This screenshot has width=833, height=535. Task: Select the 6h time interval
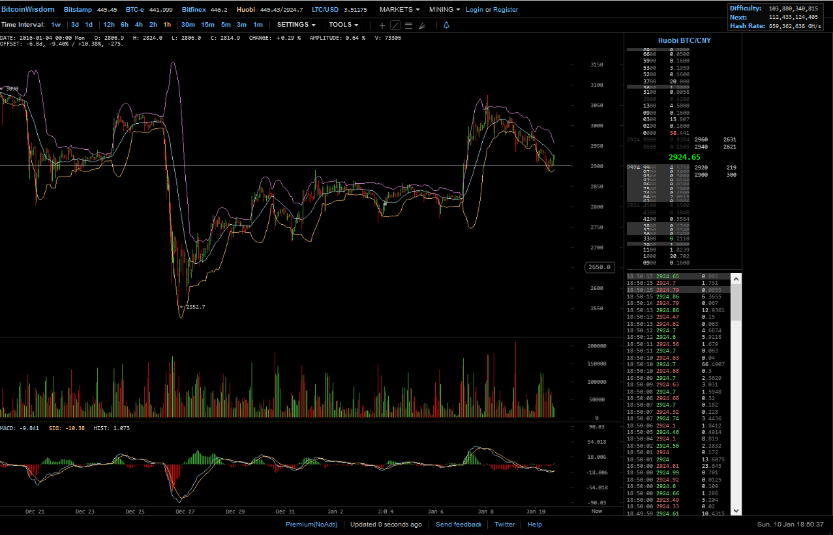[125, 25]
